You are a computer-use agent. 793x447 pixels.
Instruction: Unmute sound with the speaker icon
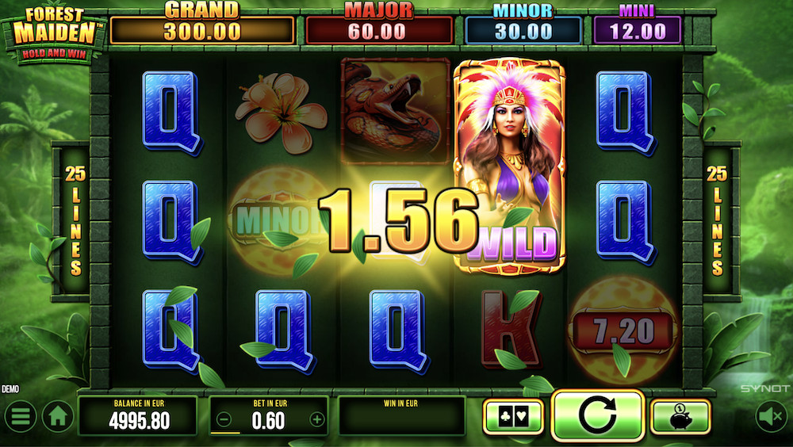click(x=772, y=417)
